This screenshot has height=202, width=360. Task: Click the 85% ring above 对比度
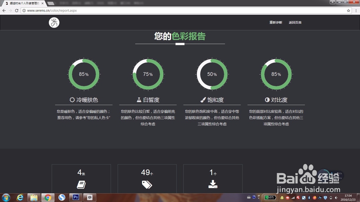click(x=276, y=74)
